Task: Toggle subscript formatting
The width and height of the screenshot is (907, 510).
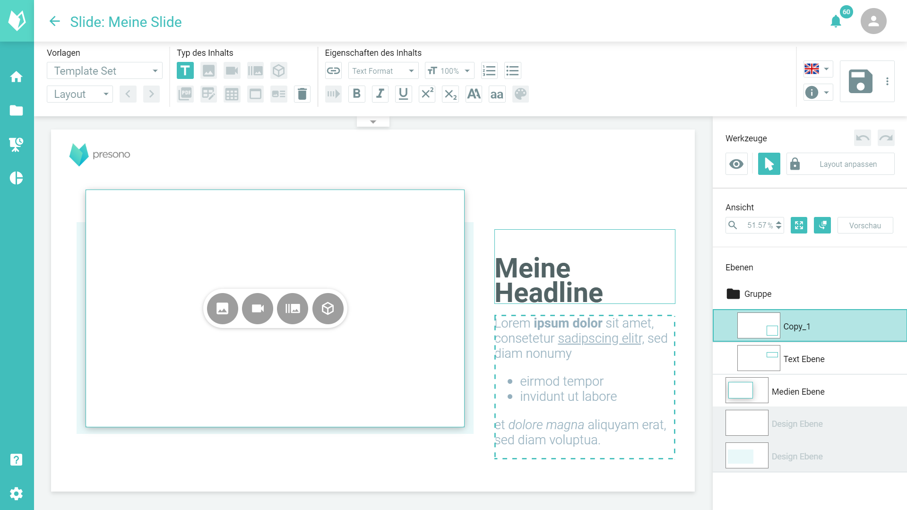Action: tap(450, 94)
